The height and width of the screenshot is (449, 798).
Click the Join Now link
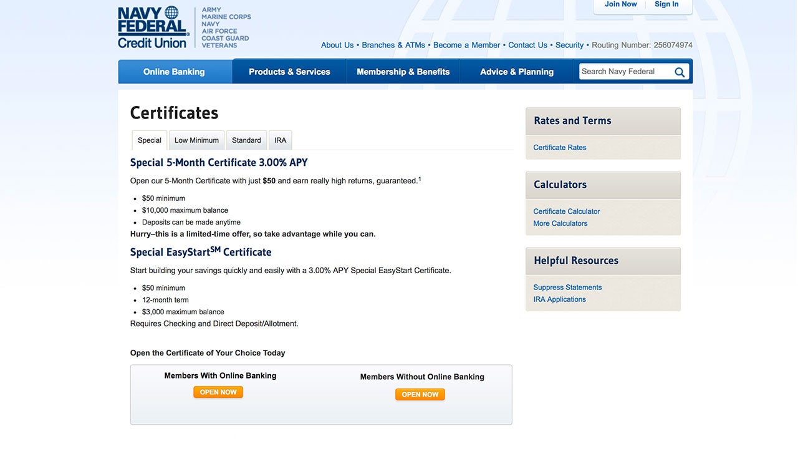[x=620, y=4]
